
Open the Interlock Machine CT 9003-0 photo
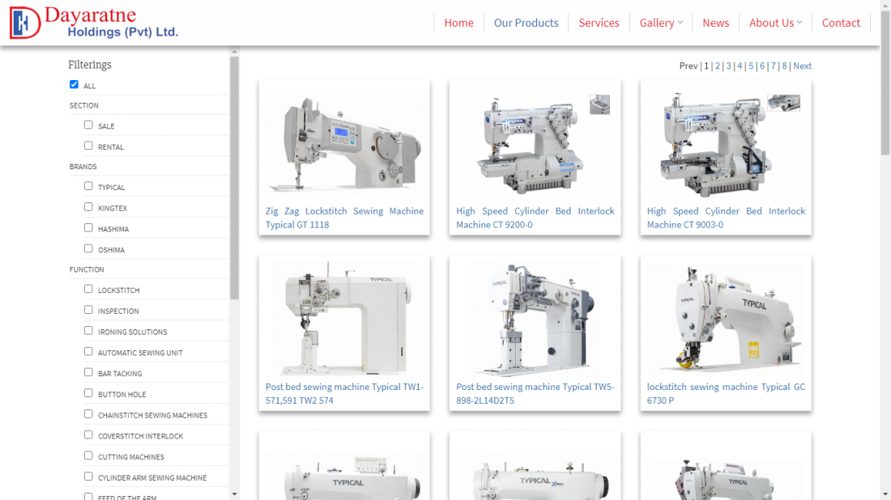pyautogui.click(x=726, y=142)
